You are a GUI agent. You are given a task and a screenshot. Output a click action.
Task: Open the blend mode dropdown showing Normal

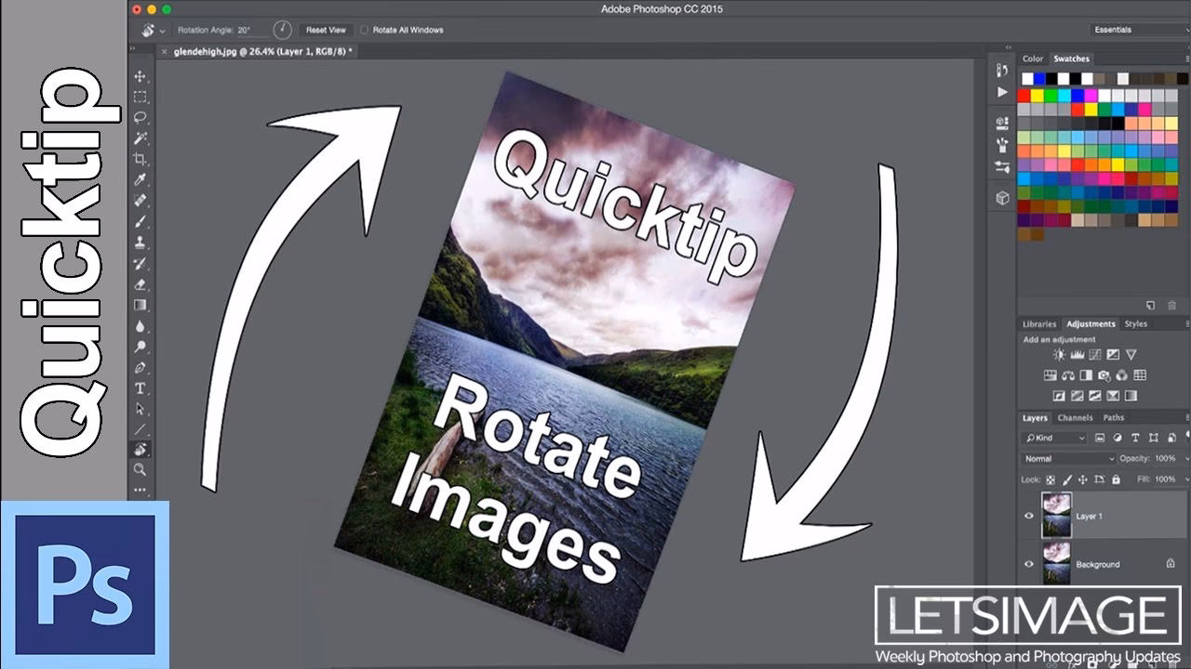click(1067, 458)
